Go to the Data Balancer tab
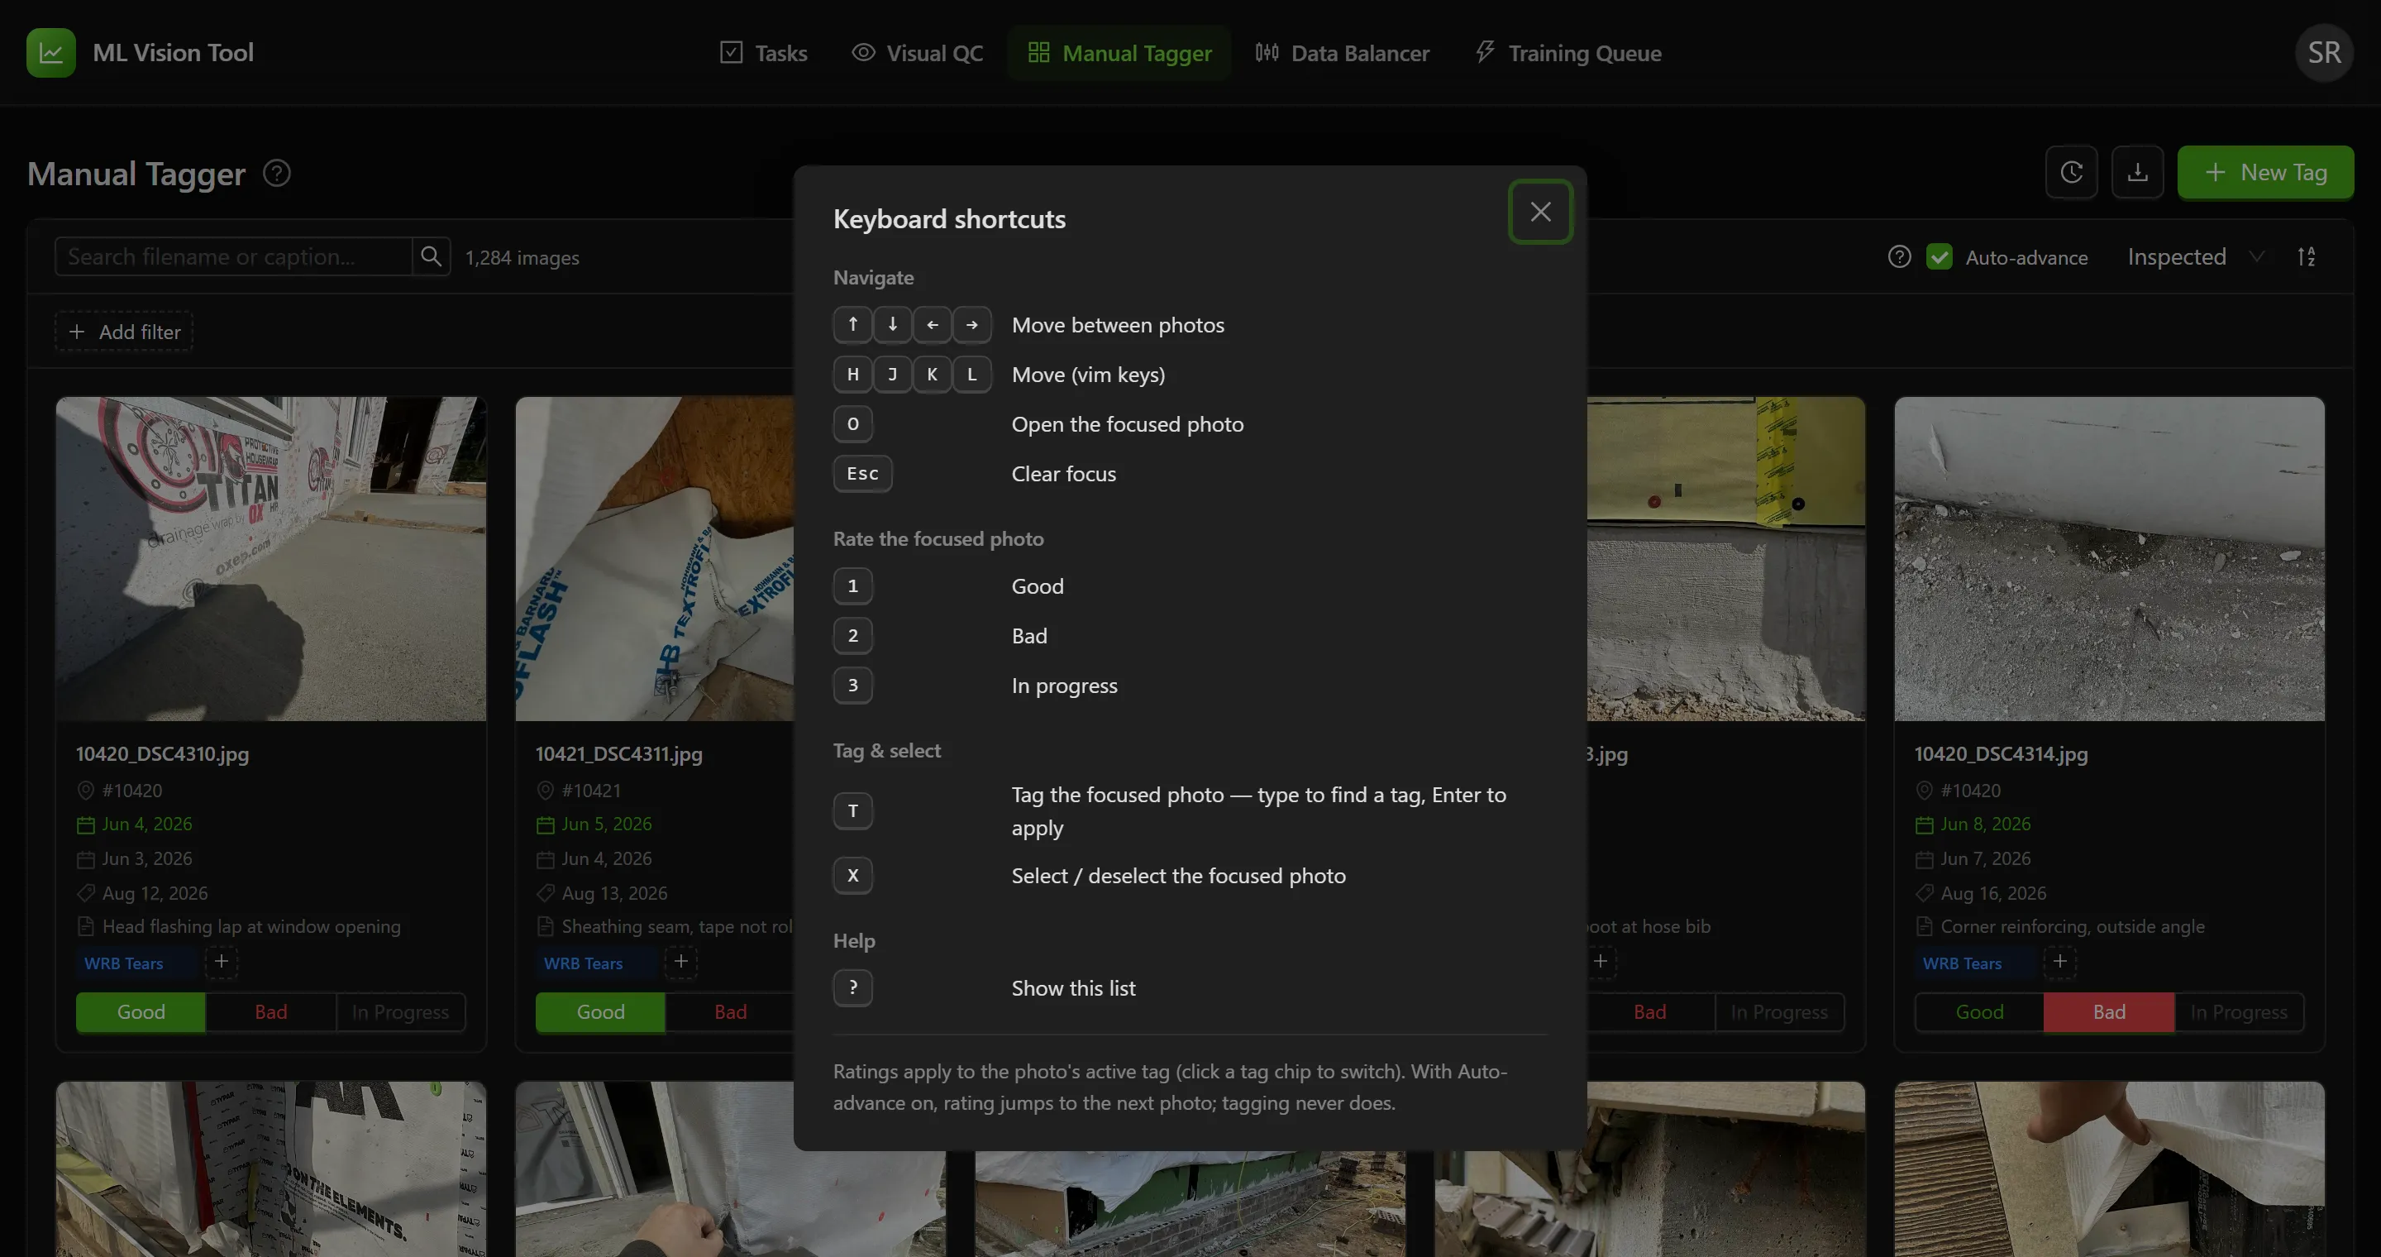 [x=1341, y=53]
